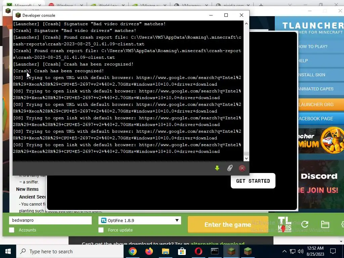Click 'Crash has been recognized!' launcher log line
The width and height of the screenshot is (344, 258).
click(x=73, y=64)
